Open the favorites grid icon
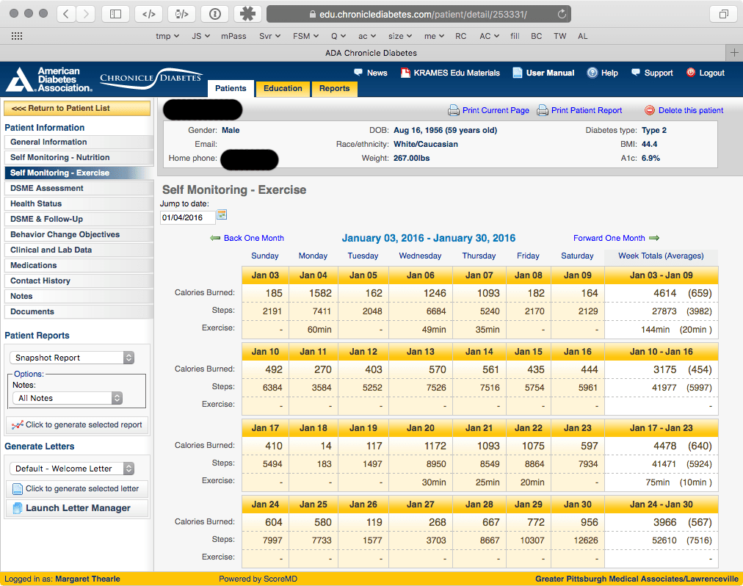This screenshot has width=743, height=586. (17, 36)
